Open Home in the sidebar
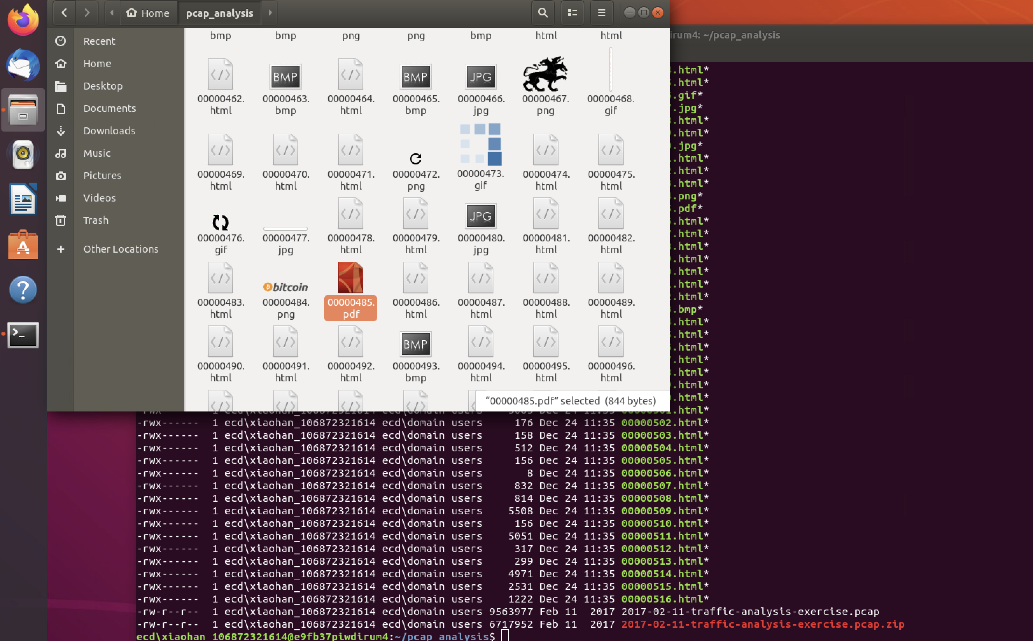This screenshot has width=1033, height=641. (115, 64)
